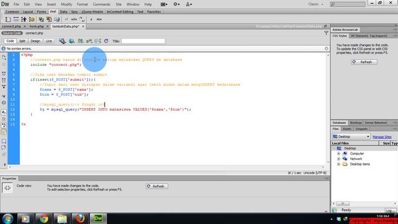Open the Desktop site dropdown in Files panel
Viewport: 398px width, 224px height.
tap(351, 137)
